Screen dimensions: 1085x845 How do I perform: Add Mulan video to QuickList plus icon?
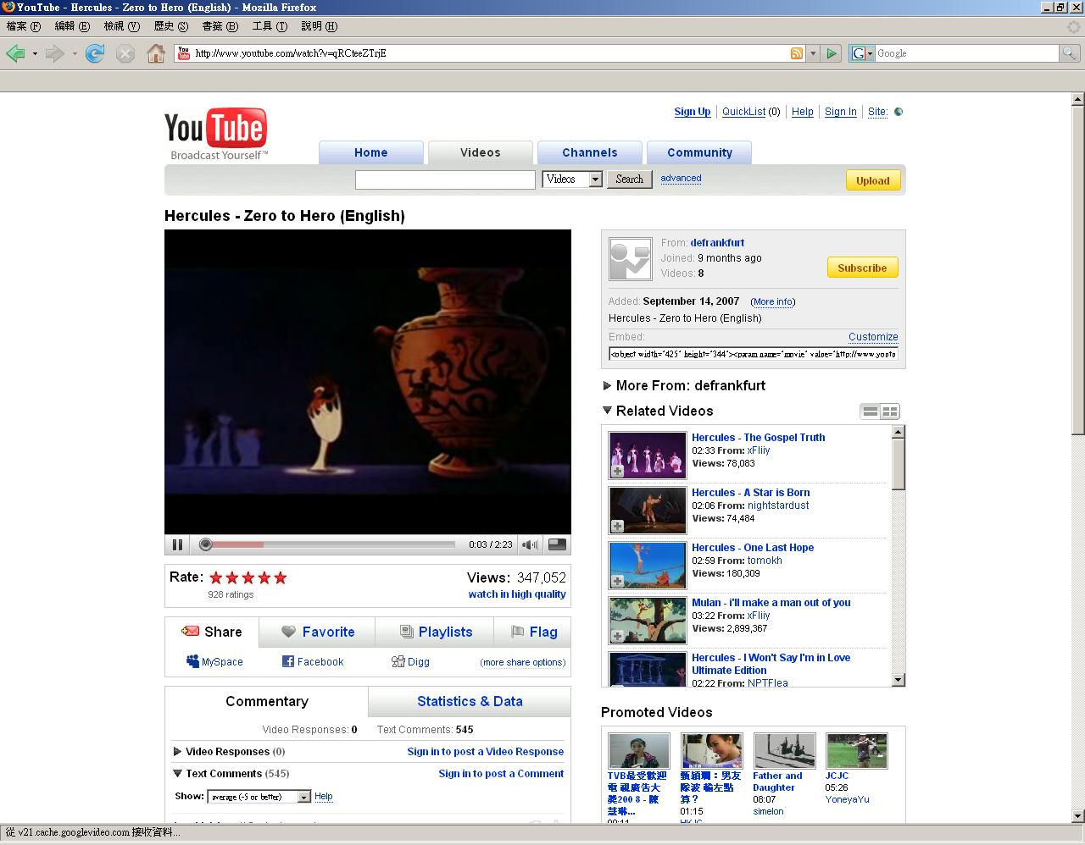[617, 636]
